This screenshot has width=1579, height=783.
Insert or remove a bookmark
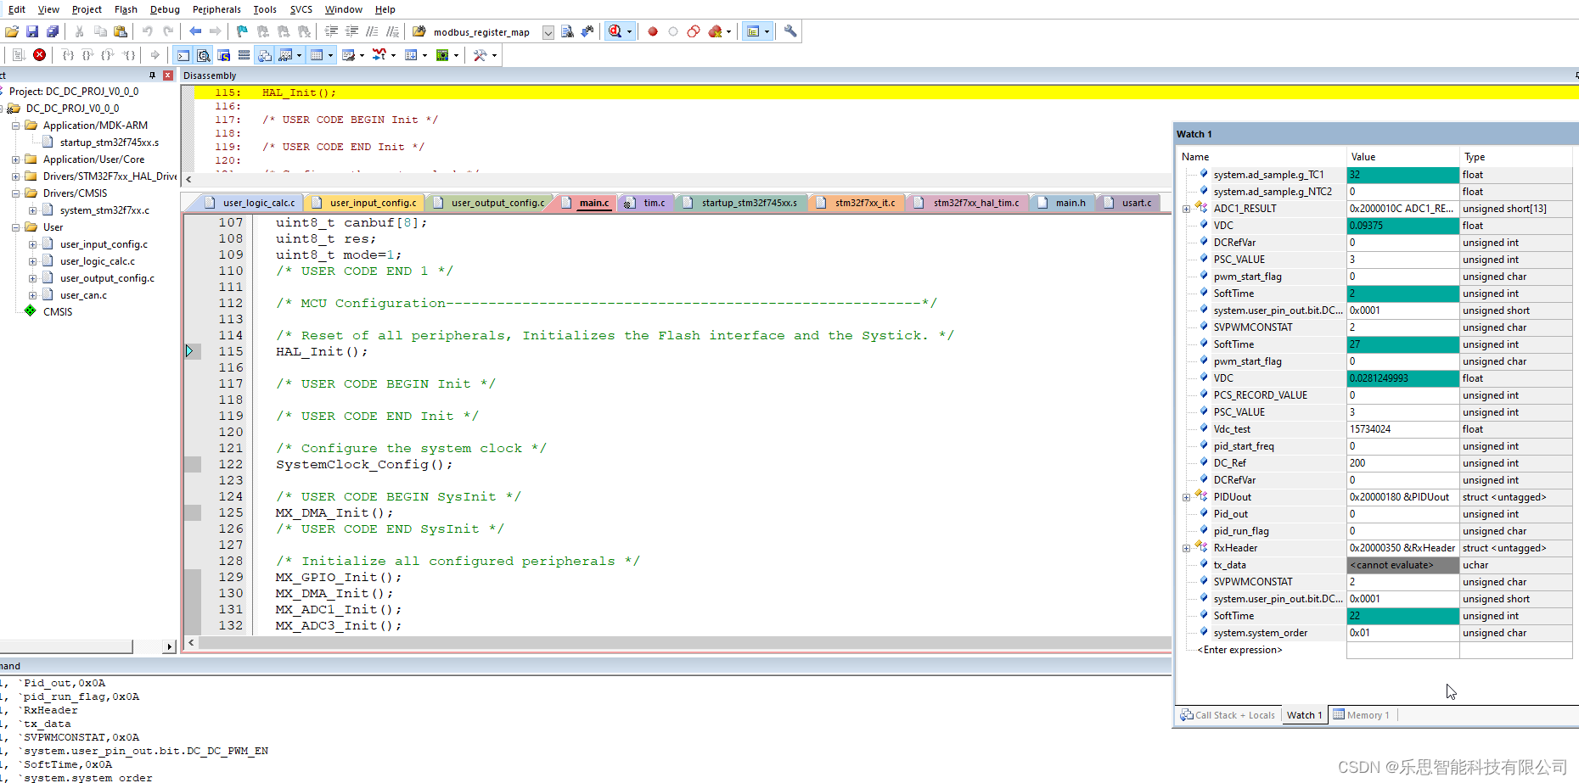242,31
